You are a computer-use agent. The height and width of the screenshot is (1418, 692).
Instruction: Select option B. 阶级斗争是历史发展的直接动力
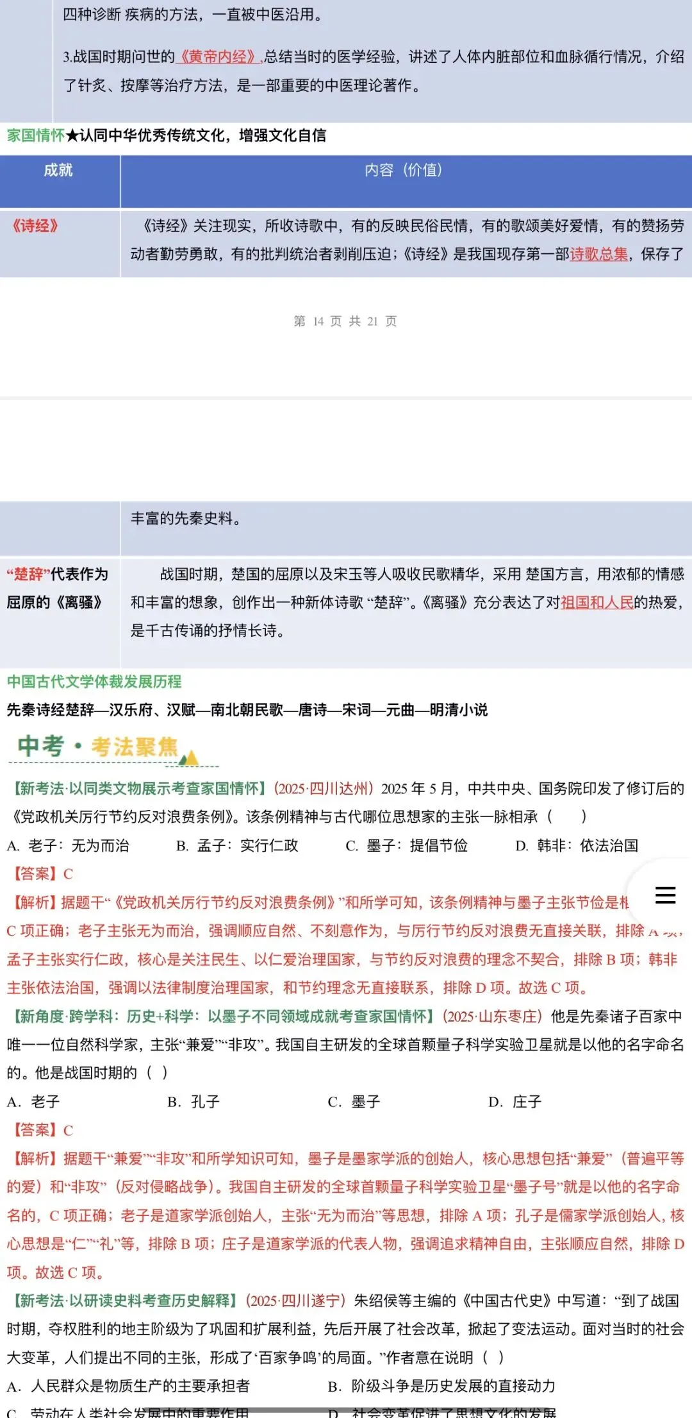(442, 1385)
